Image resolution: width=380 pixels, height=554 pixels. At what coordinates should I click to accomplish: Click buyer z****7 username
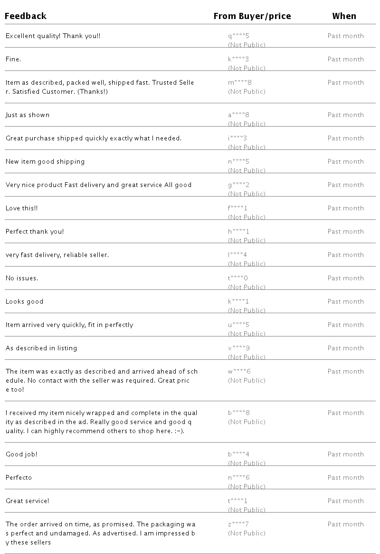tap(238, 524)
